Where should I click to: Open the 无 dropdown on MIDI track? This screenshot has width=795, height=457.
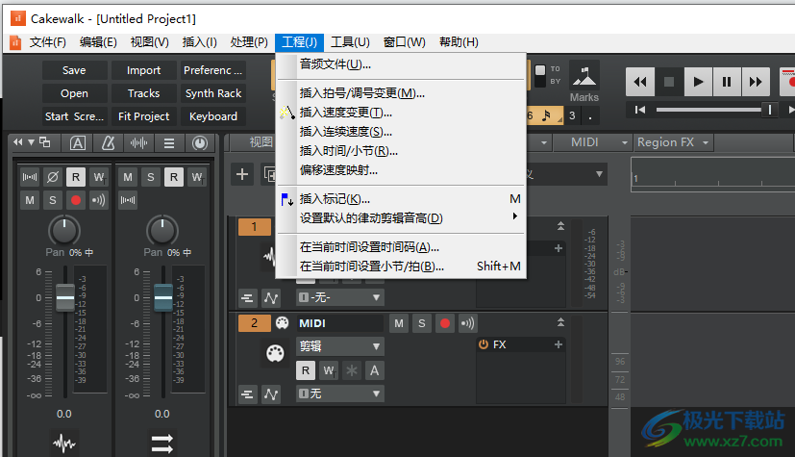pos(340,394)
